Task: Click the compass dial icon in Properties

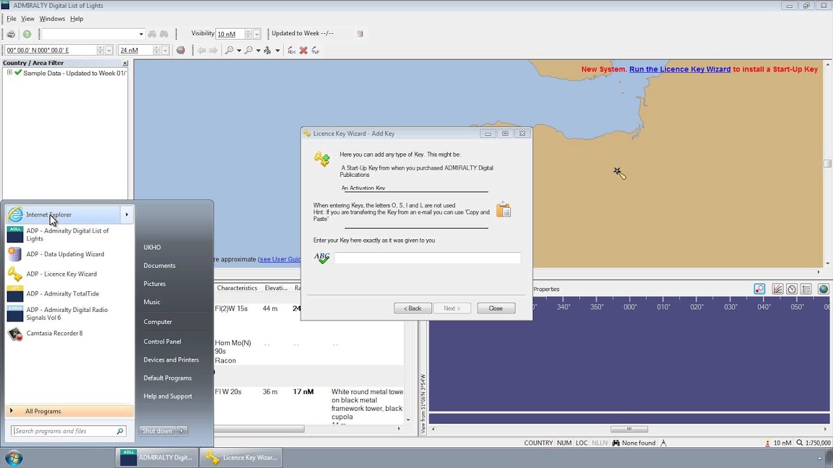Action: point(792,289)
